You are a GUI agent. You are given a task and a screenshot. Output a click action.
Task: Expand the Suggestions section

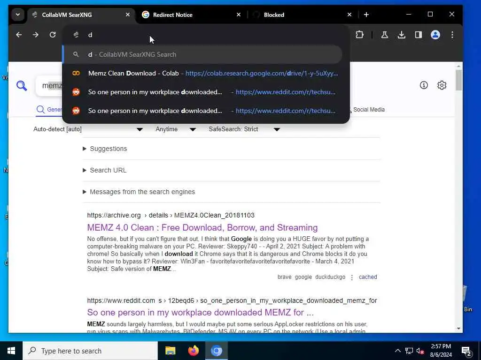pyautogui.click(x=105, y=149)
